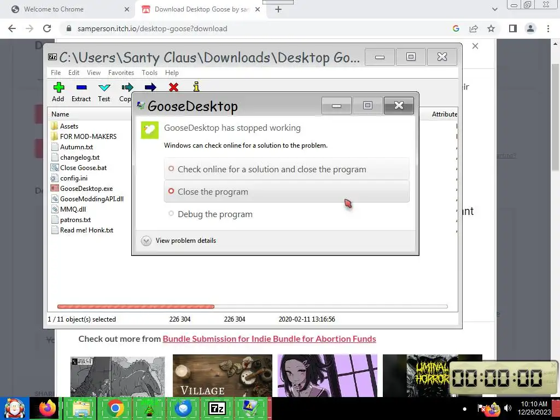Open 7-Zip from the taskbar
Image resolution: width=560 pixels, height=420 pixels.
(217, 408)
